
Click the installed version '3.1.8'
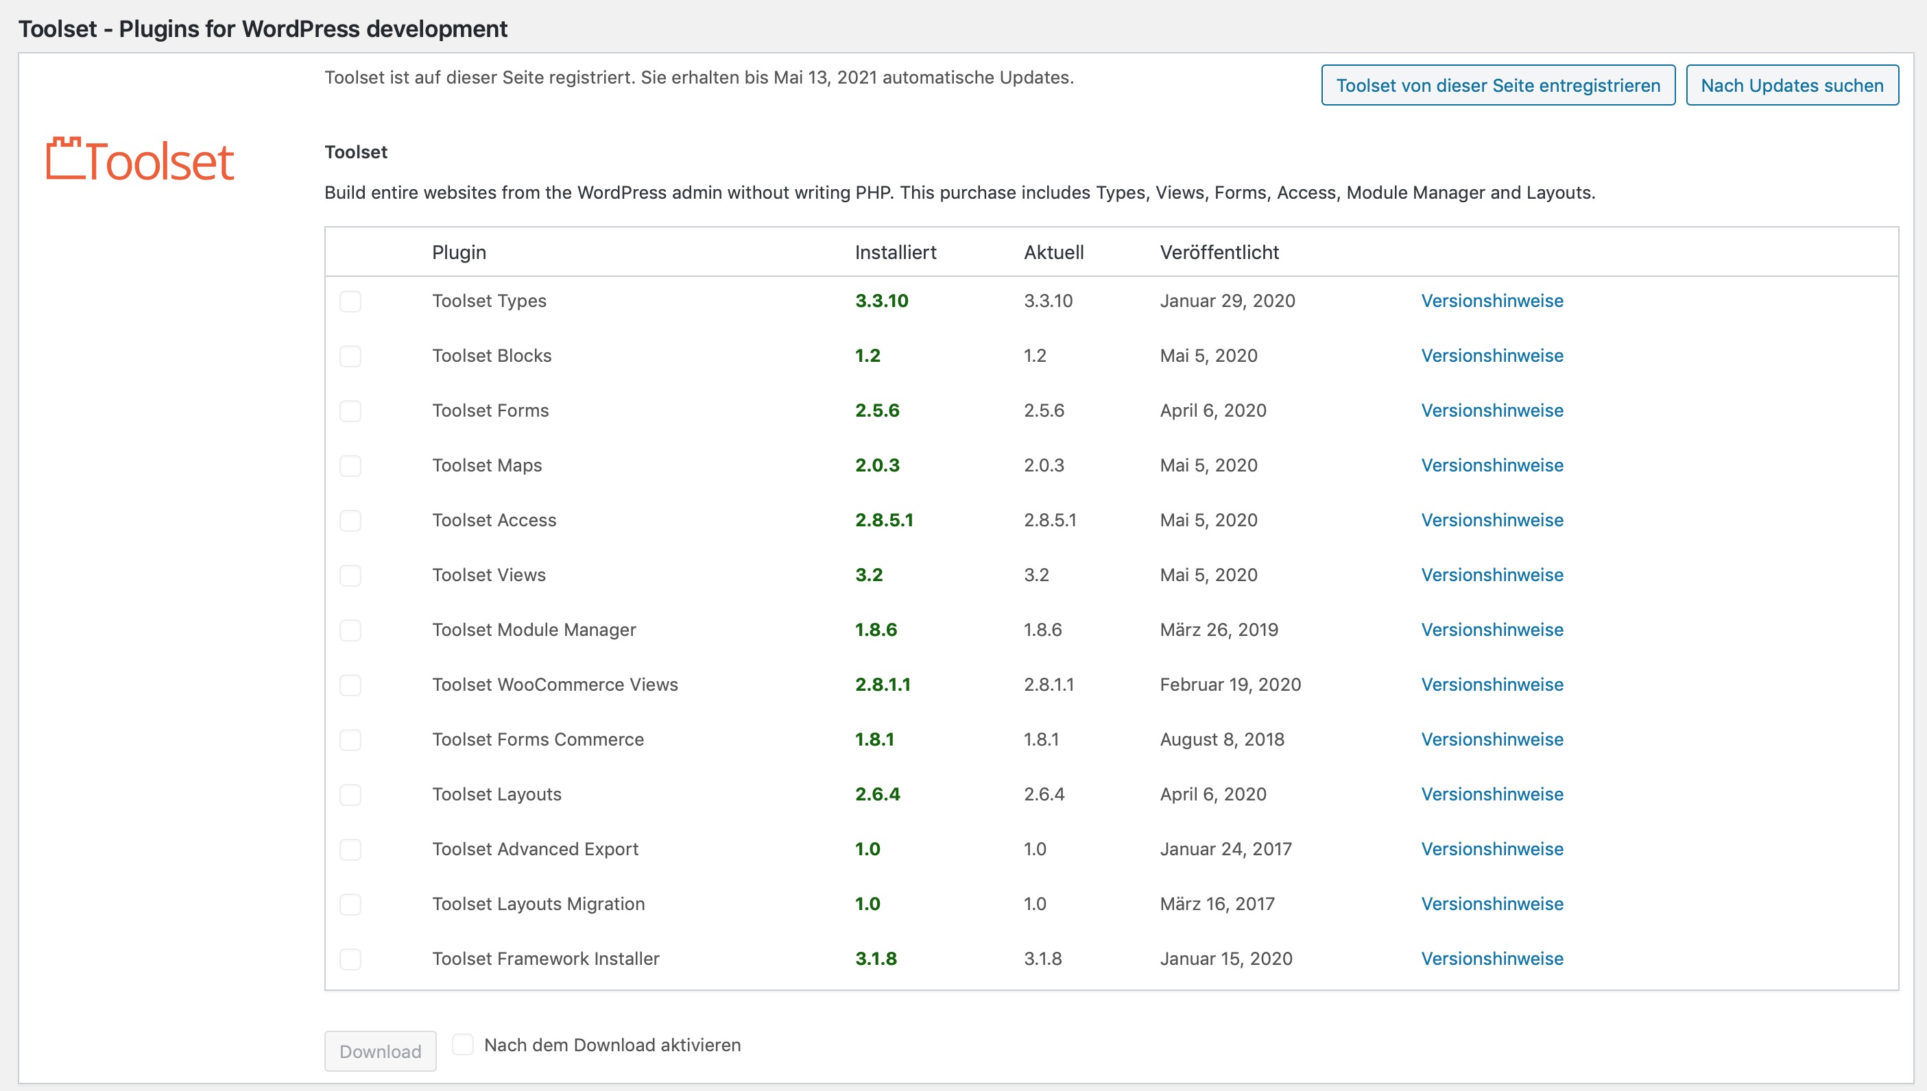(876, 958)
